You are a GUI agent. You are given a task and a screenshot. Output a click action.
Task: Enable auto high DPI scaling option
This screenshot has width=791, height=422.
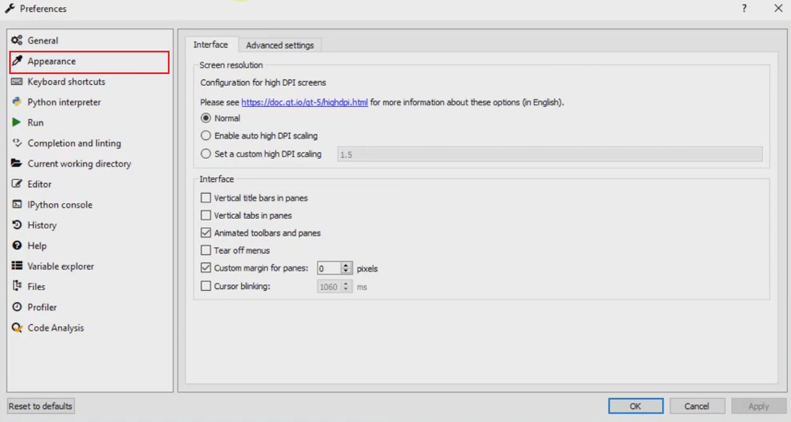click(206, 136)
